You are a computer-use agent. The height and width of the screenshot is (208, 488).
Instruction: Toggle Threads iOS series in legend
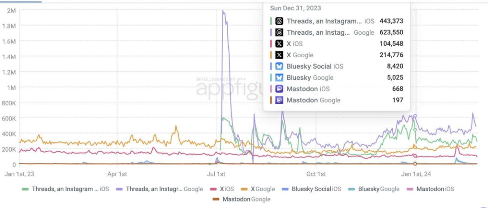pos(66,189)
